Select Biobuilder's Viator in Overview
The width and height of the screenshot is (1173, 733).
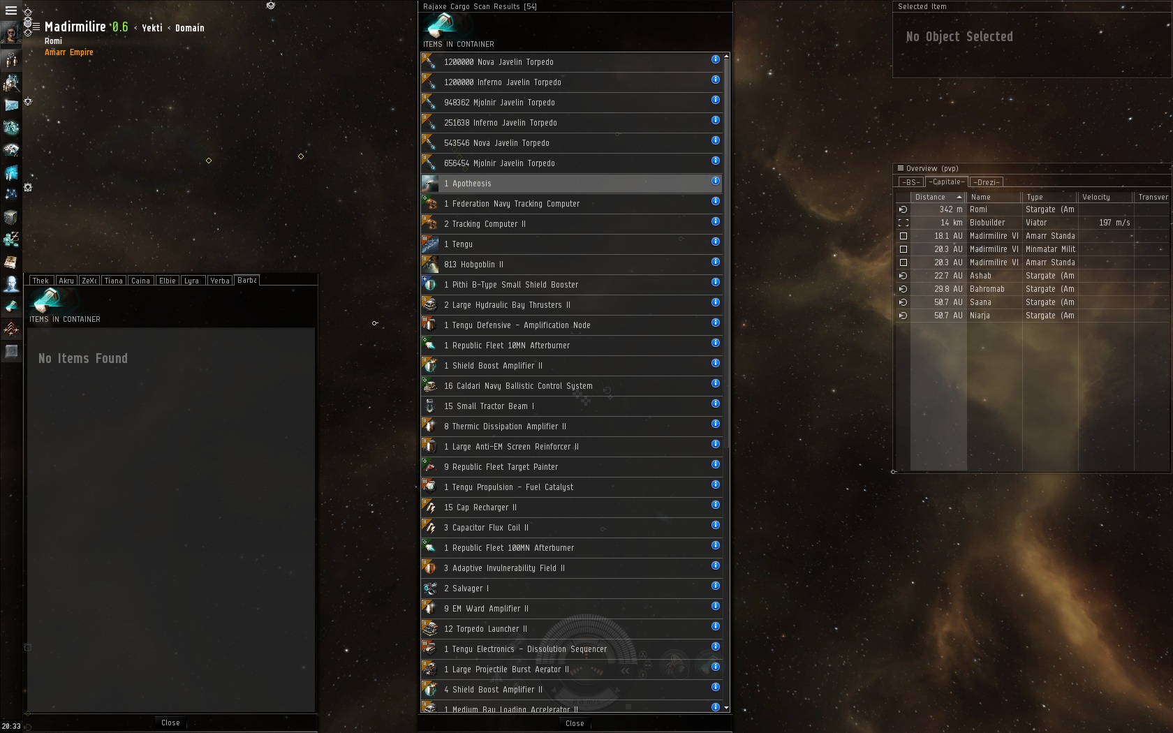pos(1033,223)
